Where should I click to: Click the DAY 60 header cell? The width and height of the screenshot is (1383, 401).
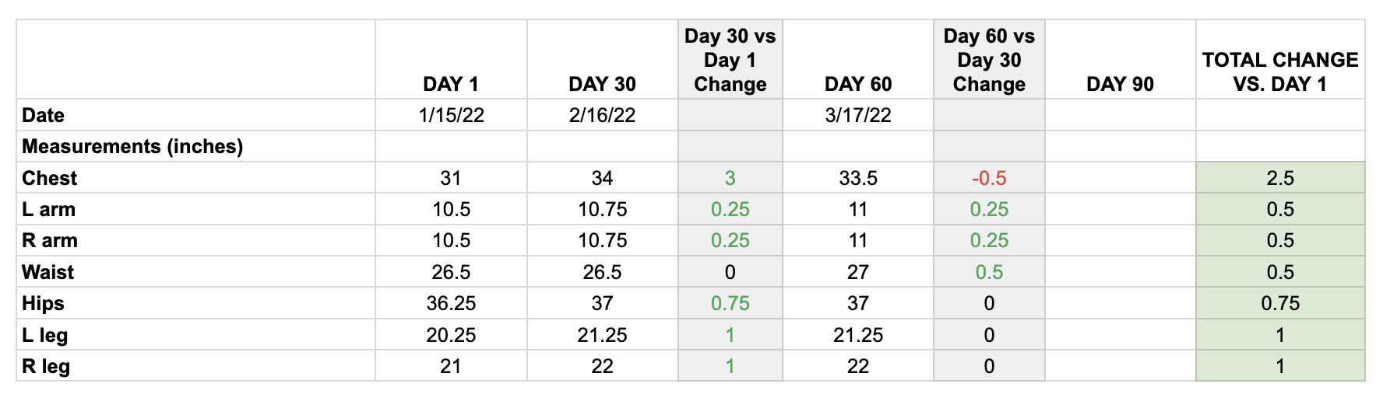coord(858,59)
